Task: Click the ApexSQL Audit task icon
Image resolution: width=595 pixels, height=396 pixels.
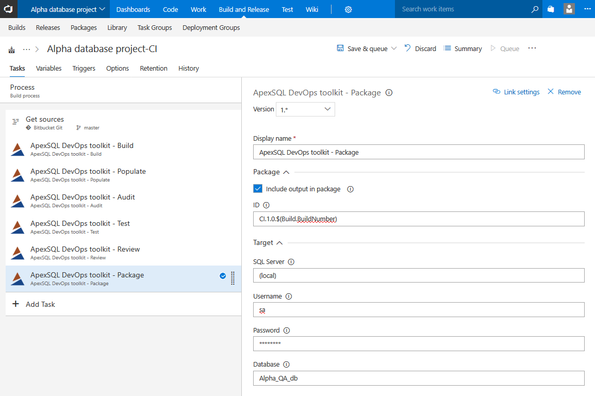Action: coord(18,201)
